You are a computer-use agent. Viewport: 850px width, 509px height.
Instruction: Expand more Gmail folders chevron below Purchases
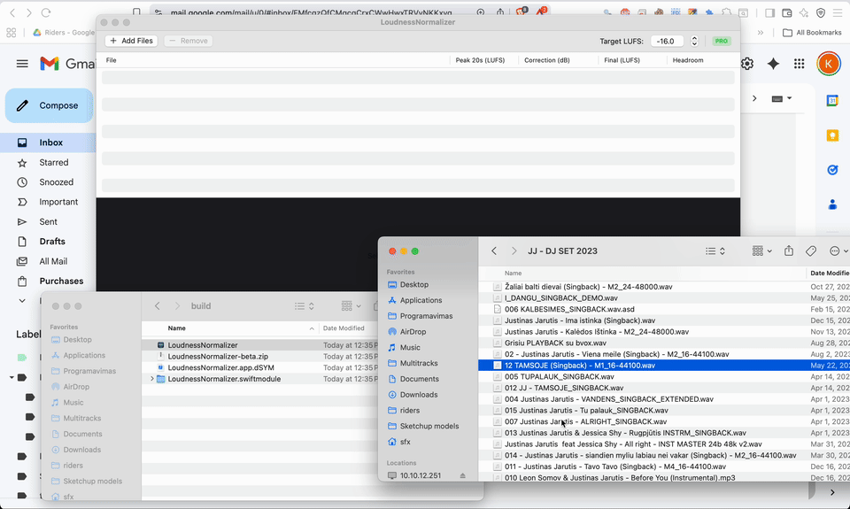coord(22,300)
